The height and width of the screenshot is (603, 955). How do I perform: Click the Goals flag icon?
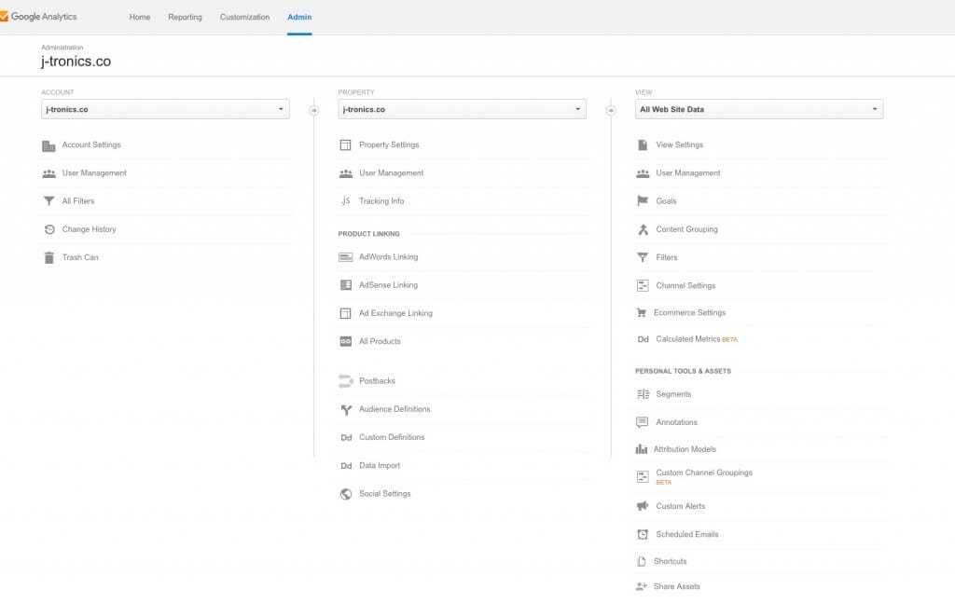point(643,201)
